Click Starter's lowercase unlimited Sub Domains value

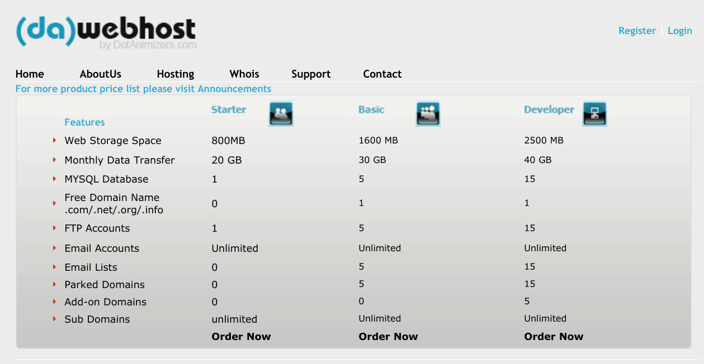[x=234, y=319]
